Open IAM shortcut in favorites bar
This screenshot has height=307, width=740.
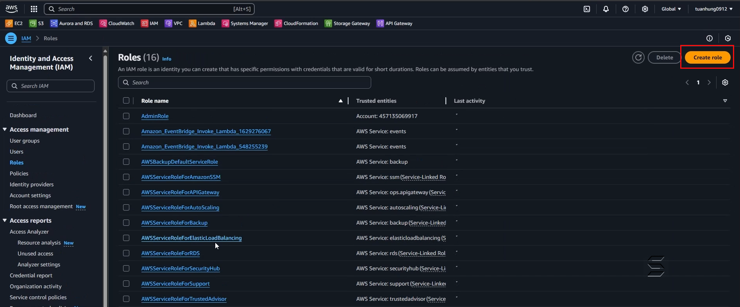[150, 23]
